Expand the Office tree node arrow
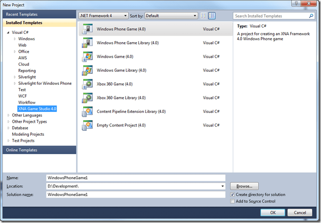Screen dimensions: 321x223 pos(15,51)
